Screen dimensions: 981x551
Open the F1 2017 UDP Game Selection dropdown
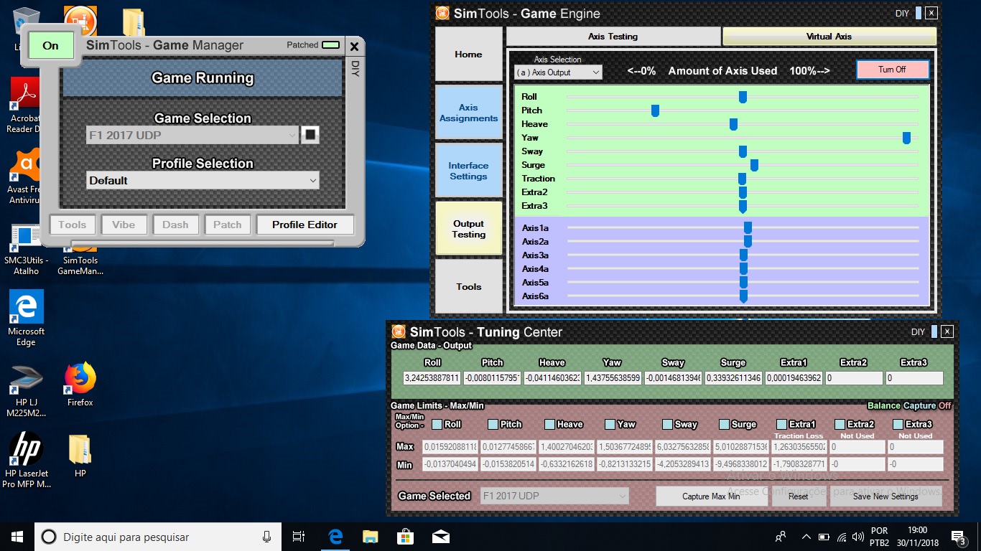pyautogui.click(x=192, y=135)
